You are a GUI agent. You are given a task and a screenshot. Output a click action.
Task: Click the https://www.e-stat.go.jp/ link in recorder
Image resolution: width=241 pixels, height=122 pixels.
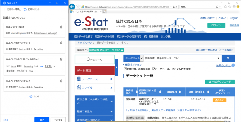point(45,33)
